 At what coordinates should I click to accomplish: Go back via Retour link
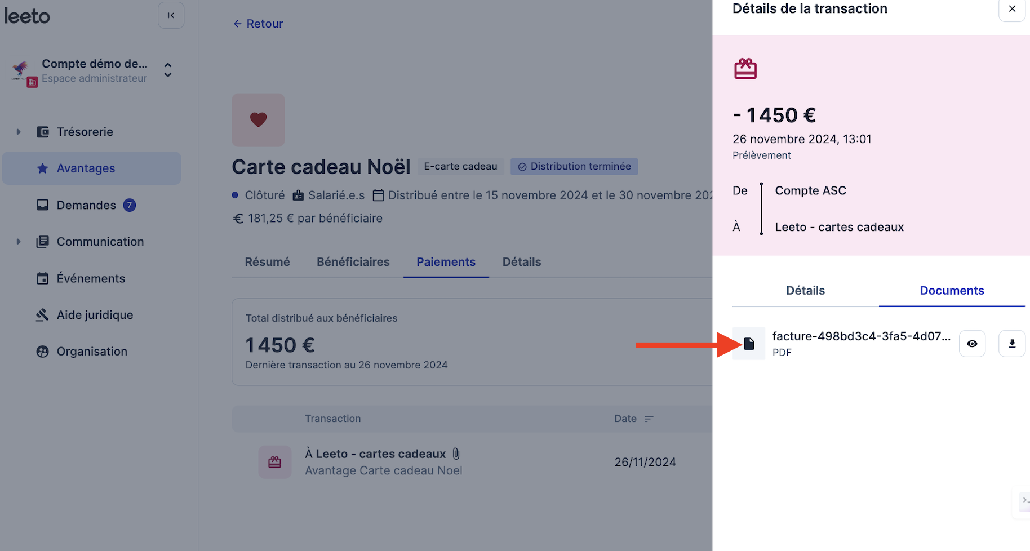(258, 24)
